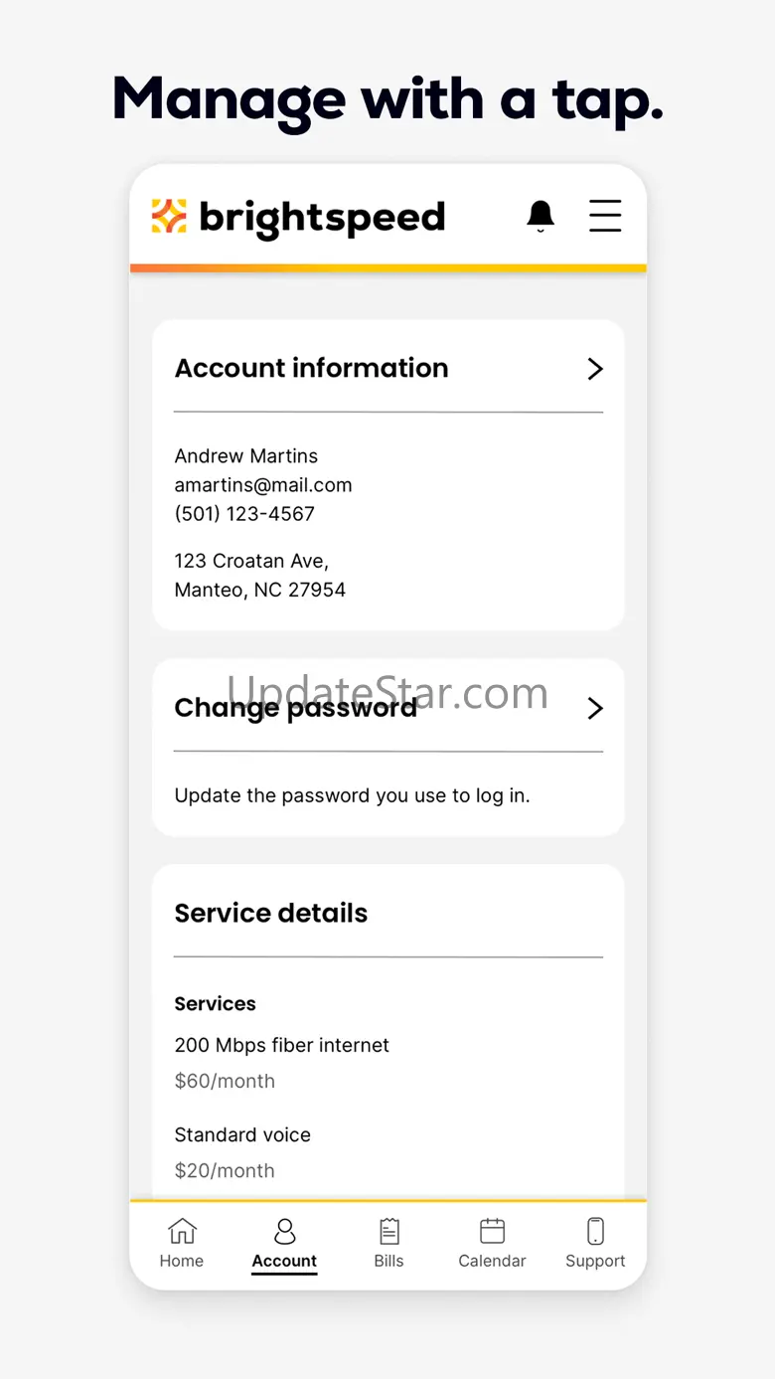Tap the Calendar icon

(492, 1231)
